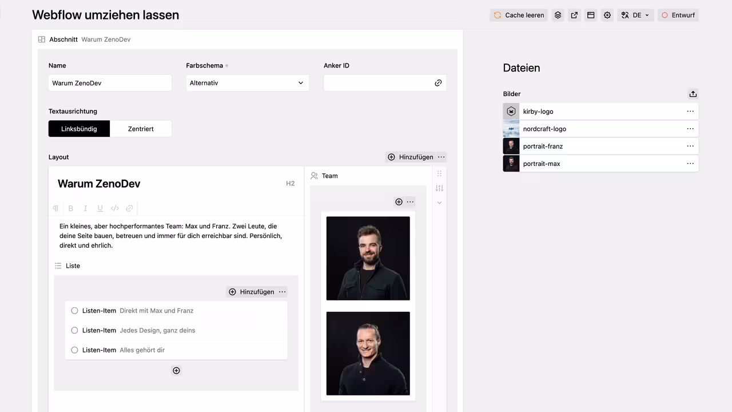Click plus icon in Team block

399,201
